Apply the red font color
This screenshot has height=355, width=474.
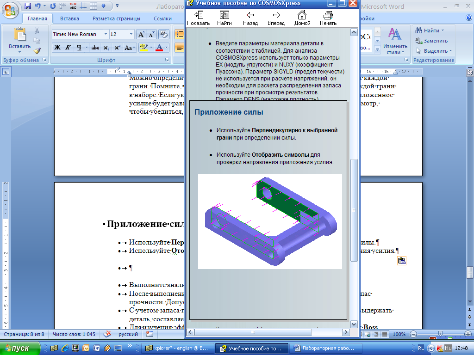[x=159, y=48]
